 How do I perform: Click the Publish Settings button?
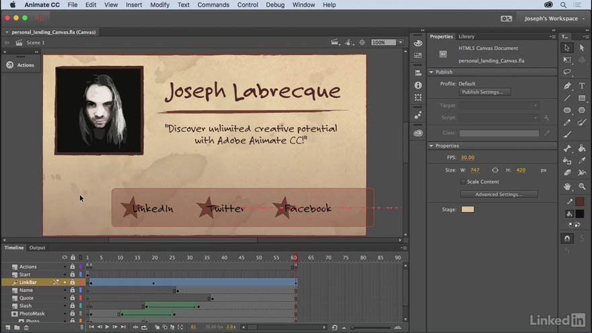[485, 92]
